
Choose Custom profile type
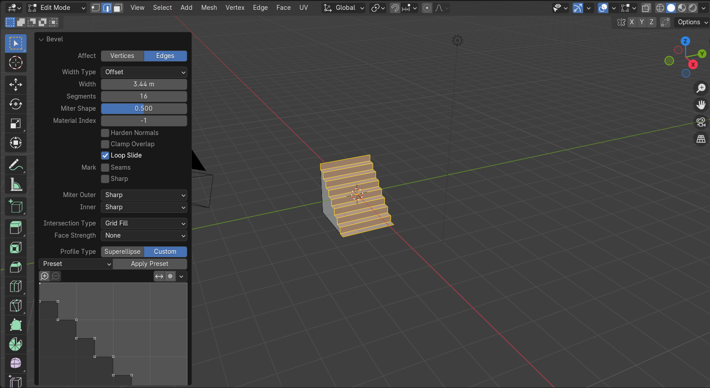(165, 252)
